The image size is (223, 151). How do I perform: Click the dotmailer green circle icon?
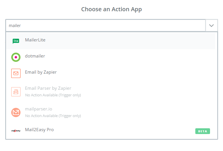point(16,57)
